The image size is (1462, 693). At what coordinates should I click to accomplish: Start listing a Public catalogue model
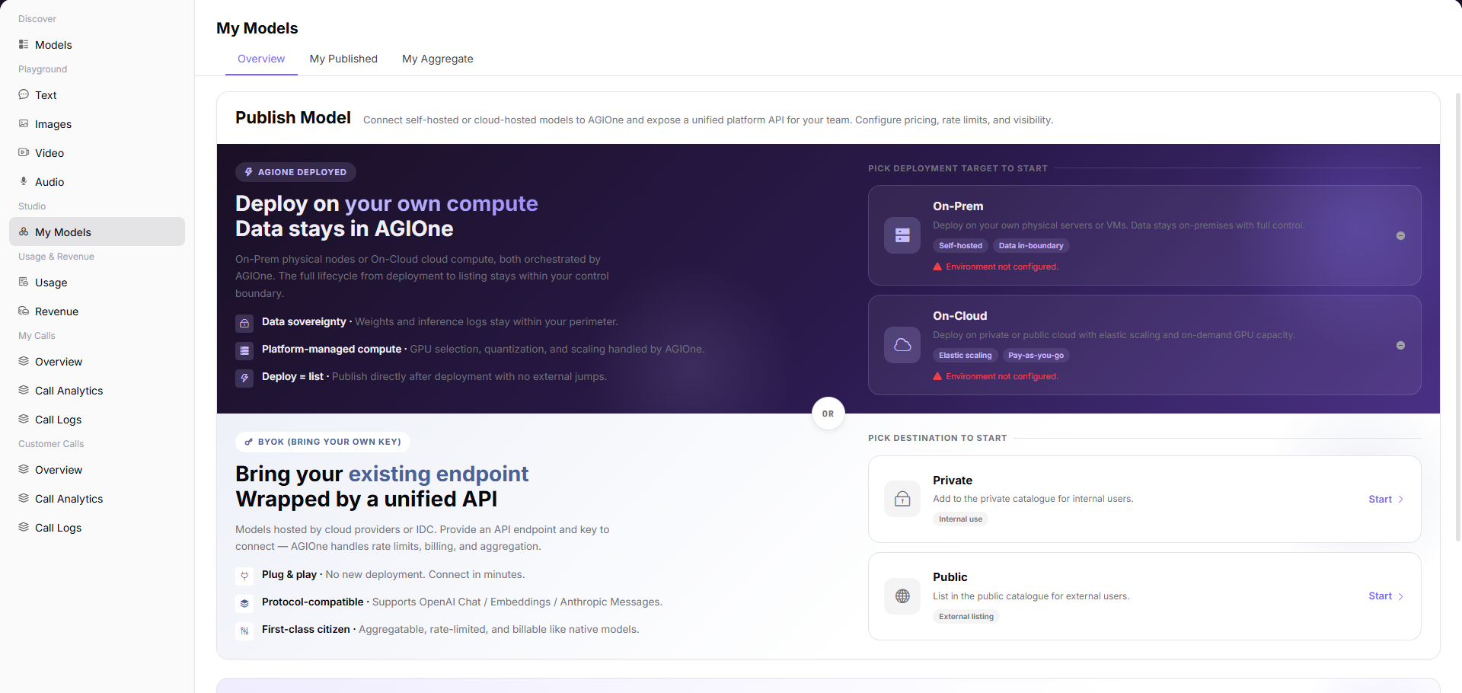click(1386, 596)
